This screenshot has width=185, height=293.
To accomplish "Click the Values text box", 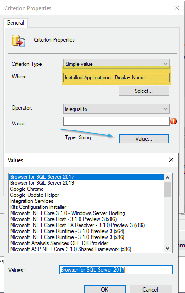I will tap(116, 270).
